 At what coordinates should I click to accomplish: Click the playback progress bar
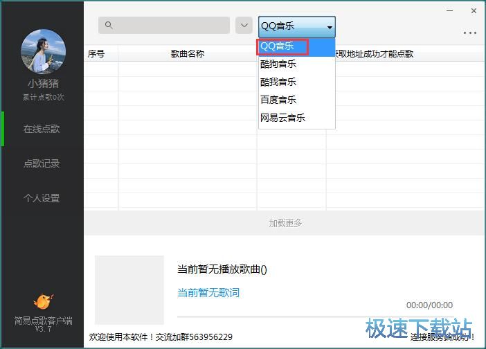[x=316, y=316]
